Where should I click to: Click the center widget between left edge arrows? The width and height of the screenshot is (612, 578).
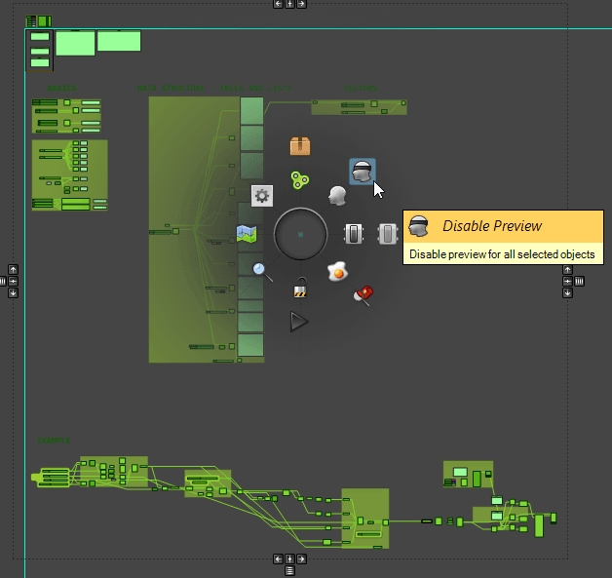point(13,281)
